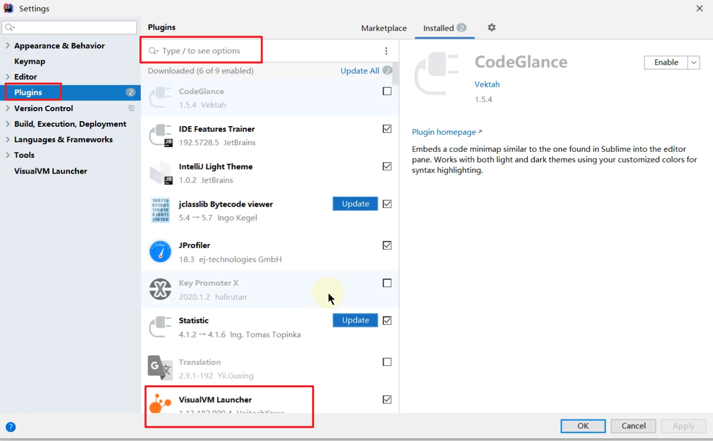
Task: Click the Key Promoter X icon
Action: click(161, 289)
